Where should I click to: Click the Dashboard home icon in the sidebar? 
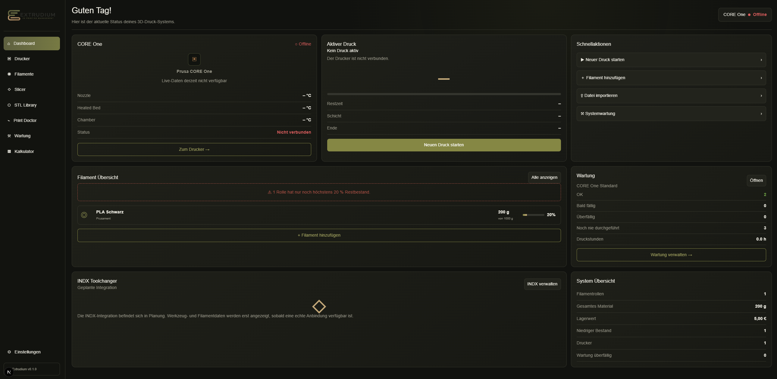click(x=9, y=44)
